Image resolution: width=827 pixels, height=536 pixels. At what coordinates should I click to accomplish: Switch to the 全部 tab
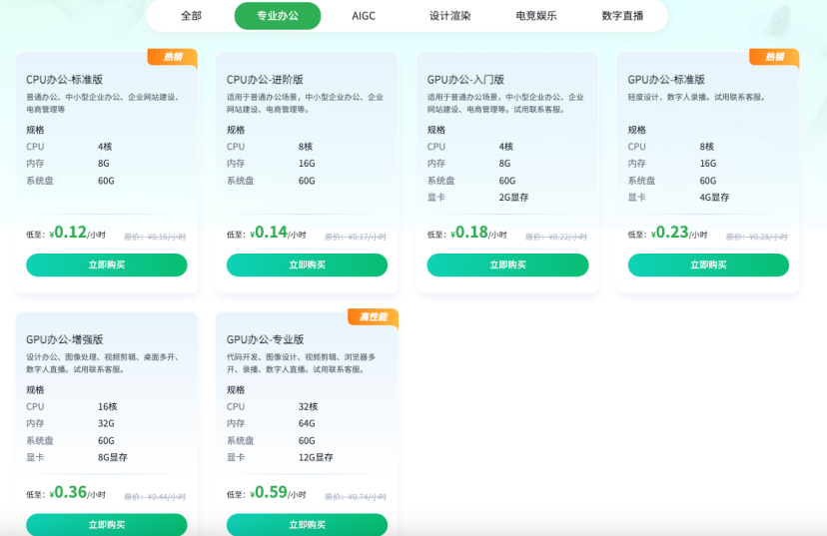pyautogui.click(x=191, y=16)
